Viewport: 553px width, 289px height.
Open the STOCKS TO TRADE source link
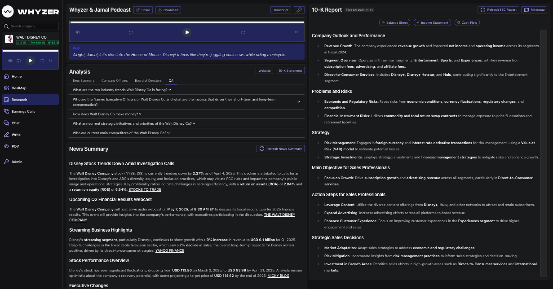tap(145, 189)
